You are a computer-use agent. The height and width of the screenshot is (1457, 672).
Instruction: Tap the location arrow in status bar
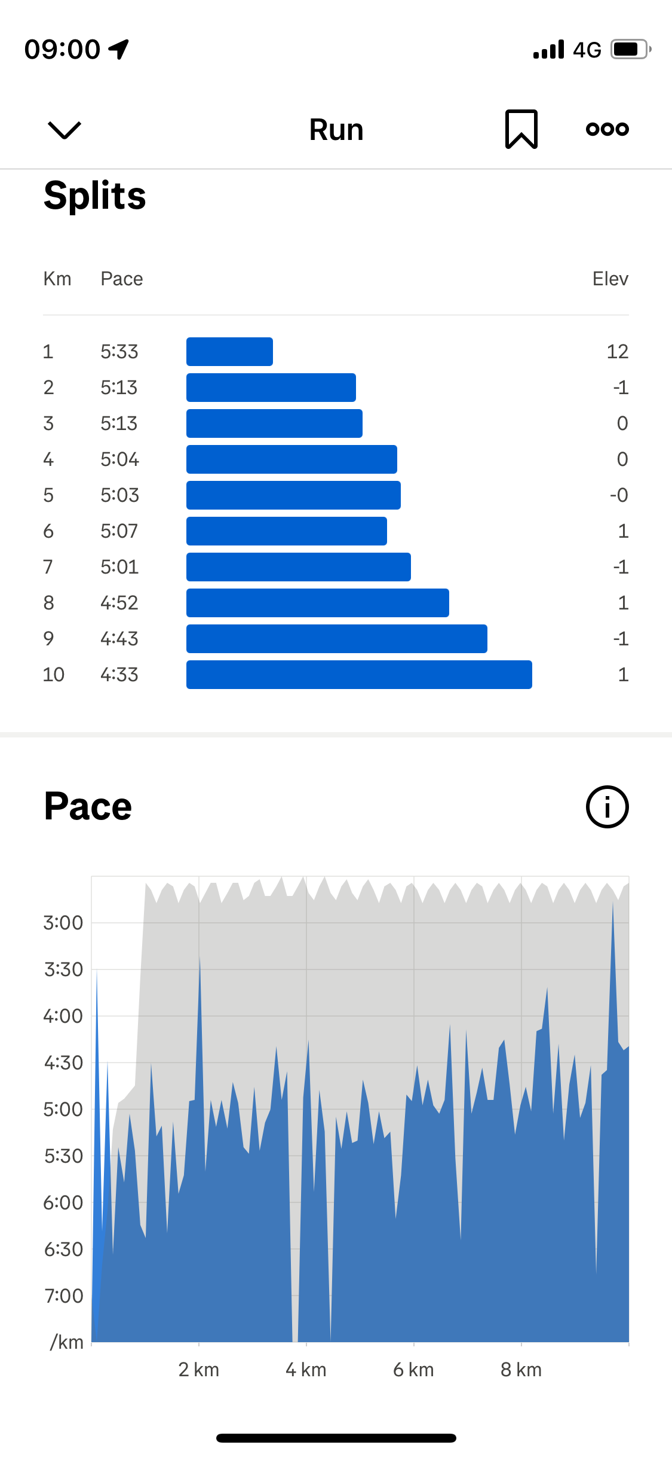[119, 49]
